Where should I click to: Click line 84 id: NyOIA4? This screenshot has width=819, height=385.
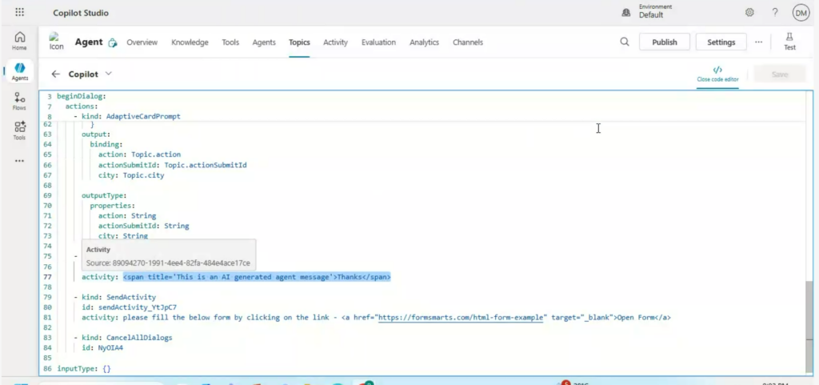102,347
